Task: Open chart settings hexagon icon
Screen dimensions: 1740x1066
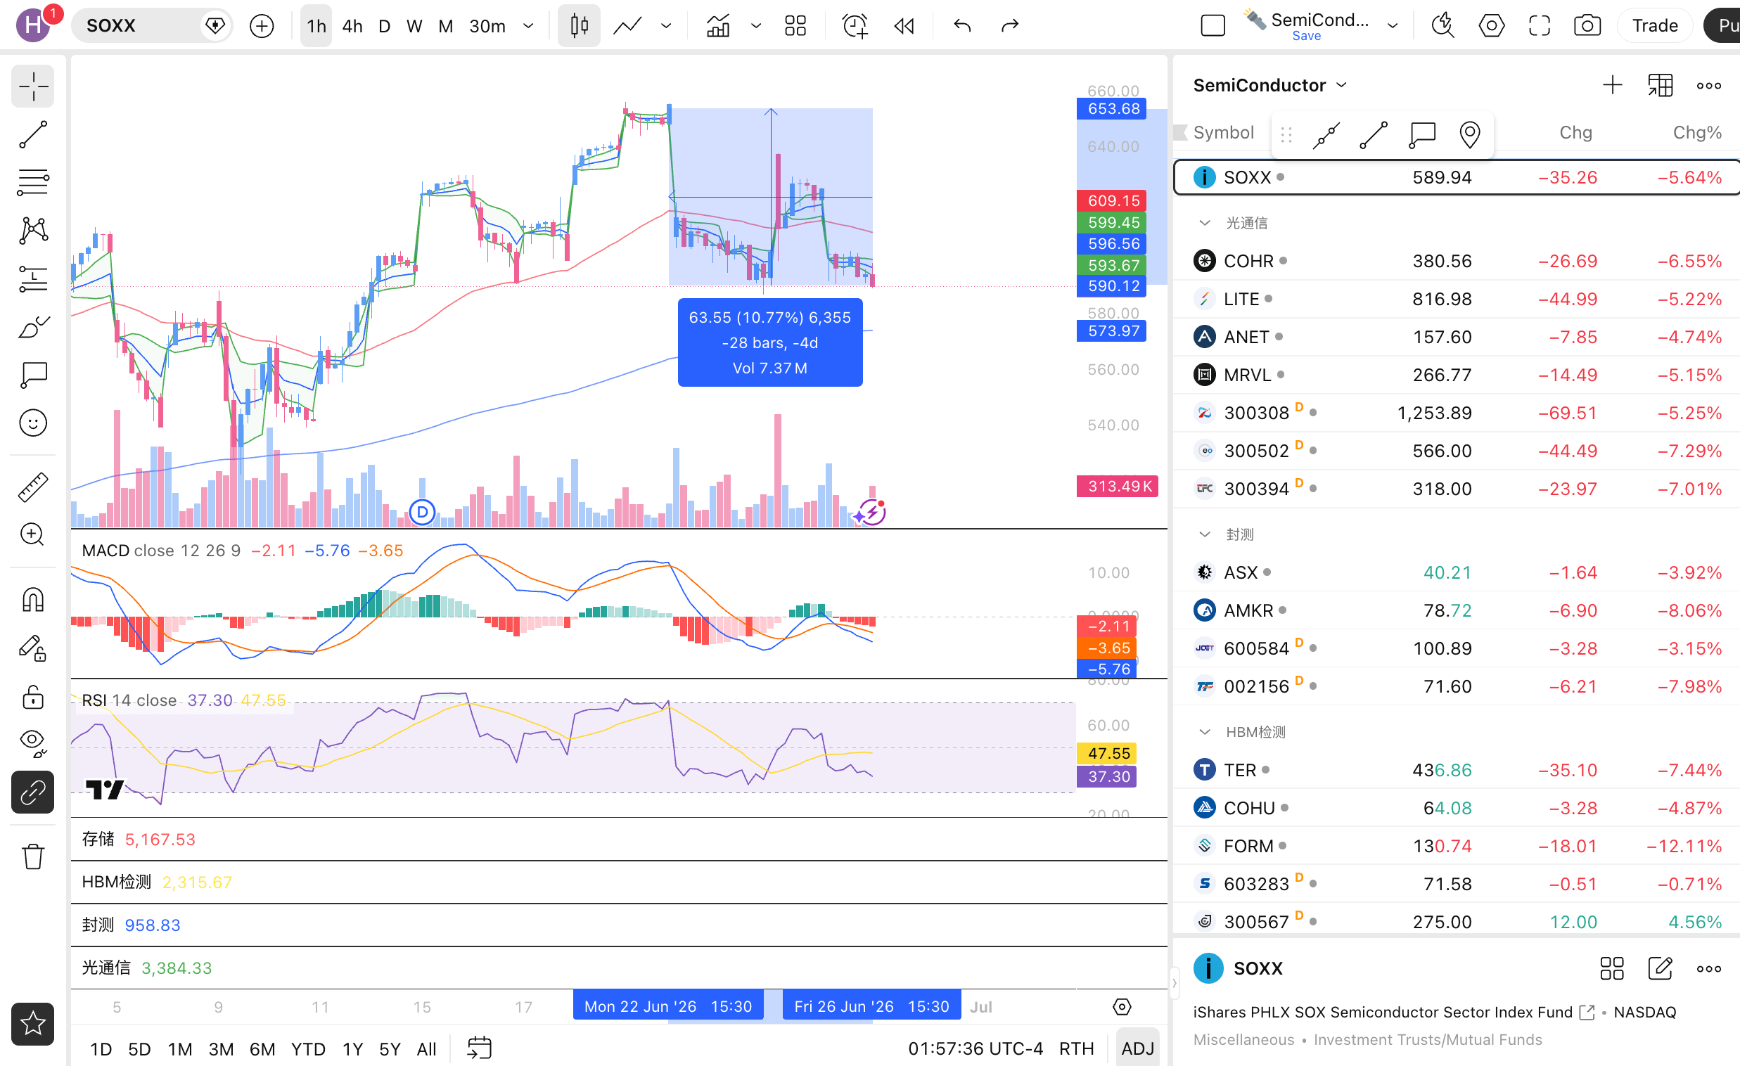Action: click(x=1492, y=26)
